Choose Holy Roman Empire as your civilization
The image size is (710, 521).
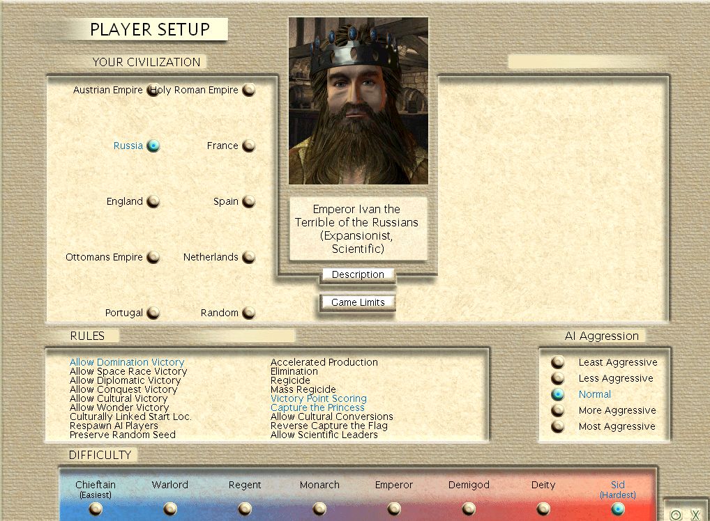(248, 90)
